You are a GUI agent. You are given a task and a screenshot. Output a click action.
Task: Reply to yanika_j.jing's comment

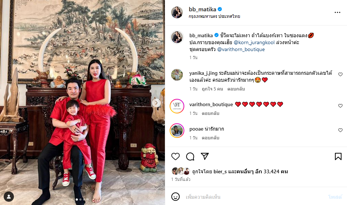click(x=236, y=89)
